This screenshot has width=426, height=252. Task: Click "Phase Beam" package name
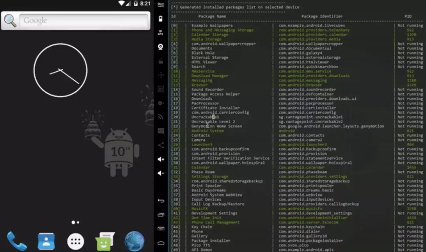[x=203, y=172]
